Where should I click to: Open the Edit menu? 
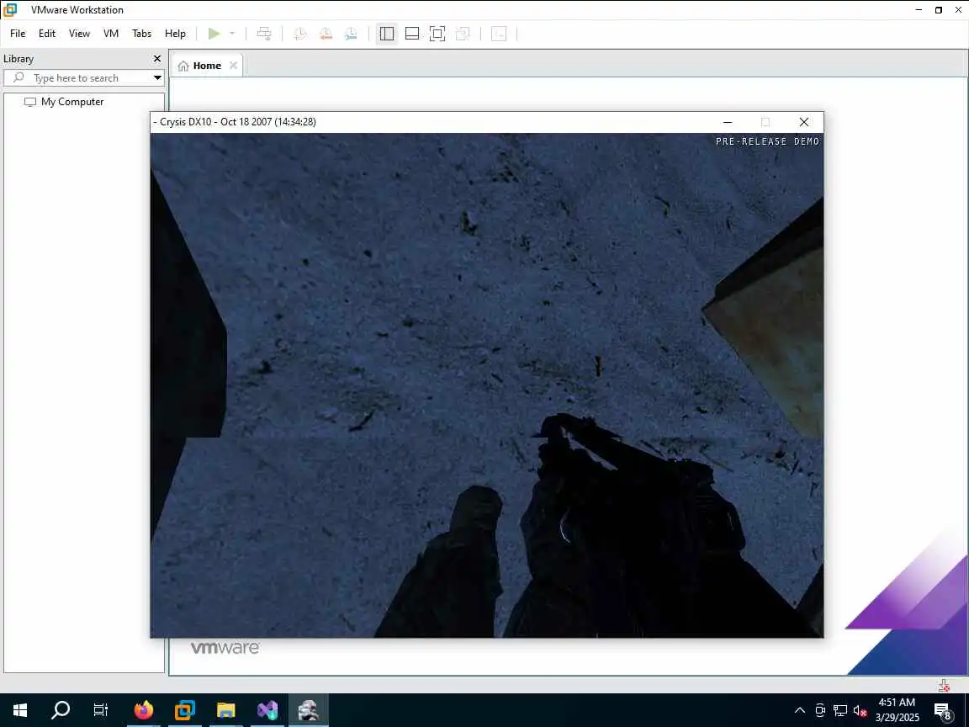coord(47,34)
